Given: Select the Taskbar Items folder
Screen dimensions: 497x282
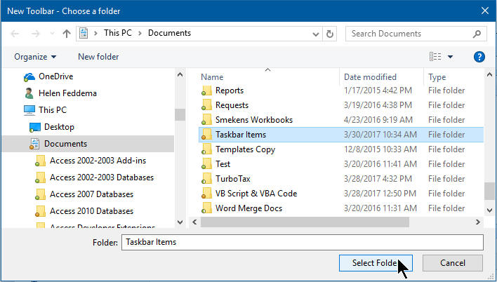Looking at the screenshot, I should [241, 135].
